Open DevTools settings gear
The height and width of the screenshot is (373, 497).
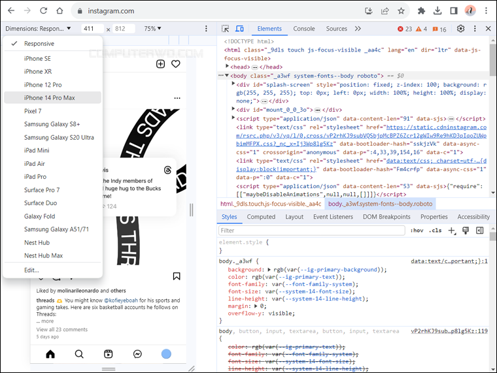click(460, 29)
